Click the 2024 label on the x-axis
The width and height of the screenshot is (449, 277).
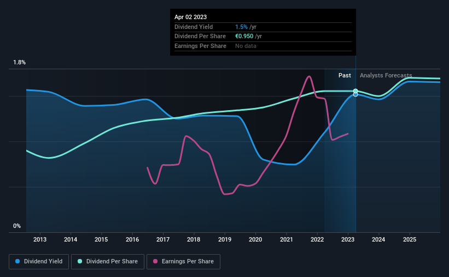[x=378, y=239]
